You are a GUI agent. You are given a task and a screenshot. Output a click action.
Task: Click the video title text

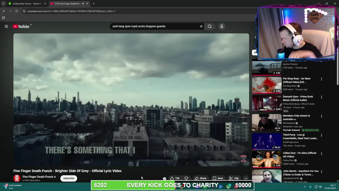(68, 171)
